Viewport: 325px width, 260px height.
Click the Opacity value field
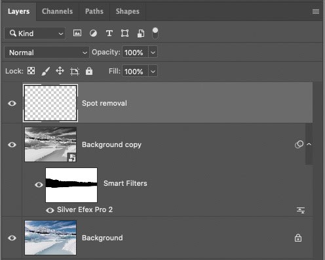[x=135, y=53]
